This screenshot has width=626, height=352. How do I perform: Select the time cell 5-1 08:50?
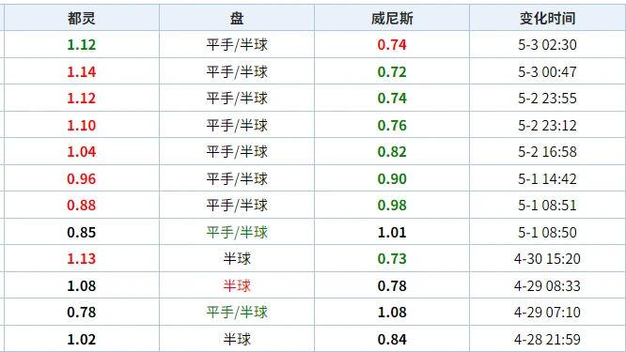[x=547, y=232]
